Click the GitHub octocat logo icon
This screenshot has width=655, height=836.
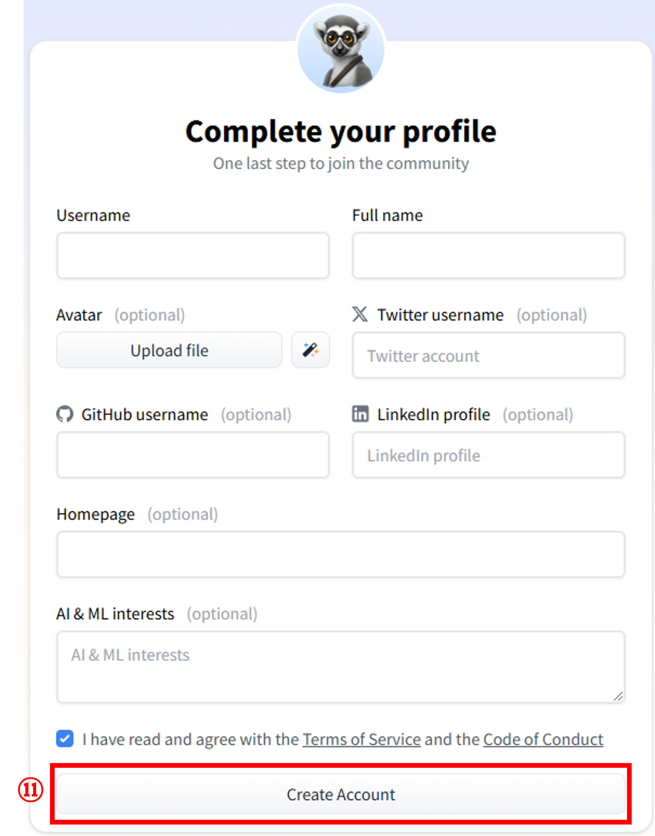click(x=64, y=414)
